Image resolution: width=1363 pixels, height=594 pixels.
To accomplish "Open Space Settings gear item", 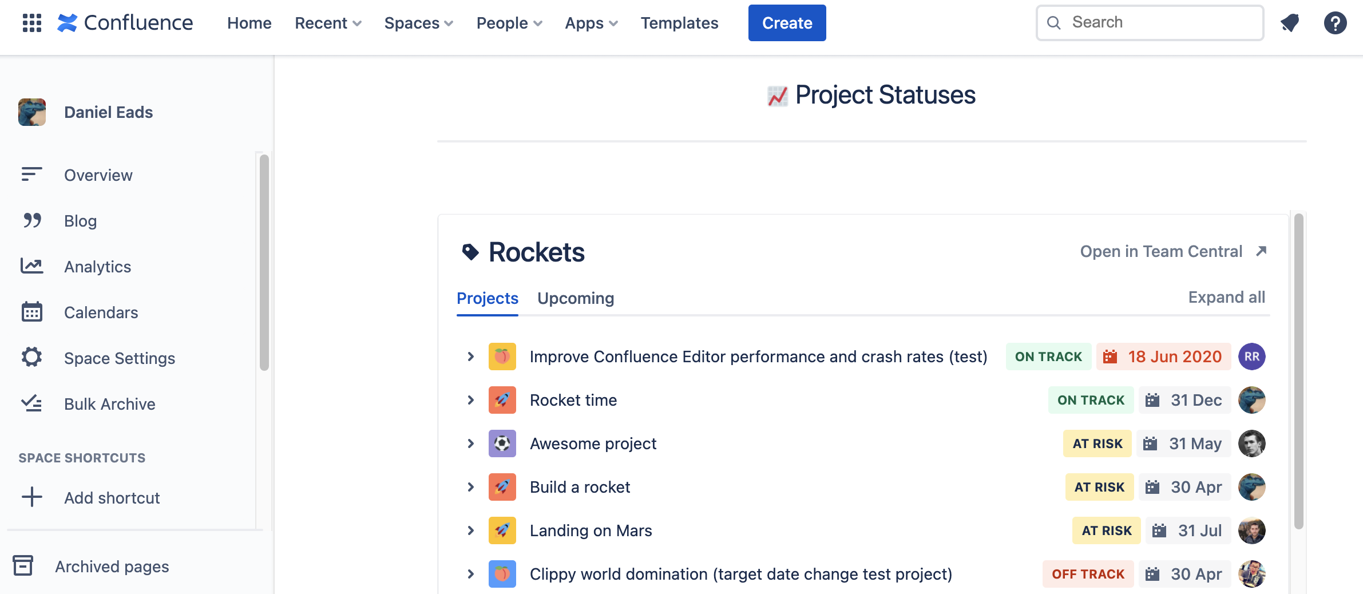I will click(x=119, y=358).
